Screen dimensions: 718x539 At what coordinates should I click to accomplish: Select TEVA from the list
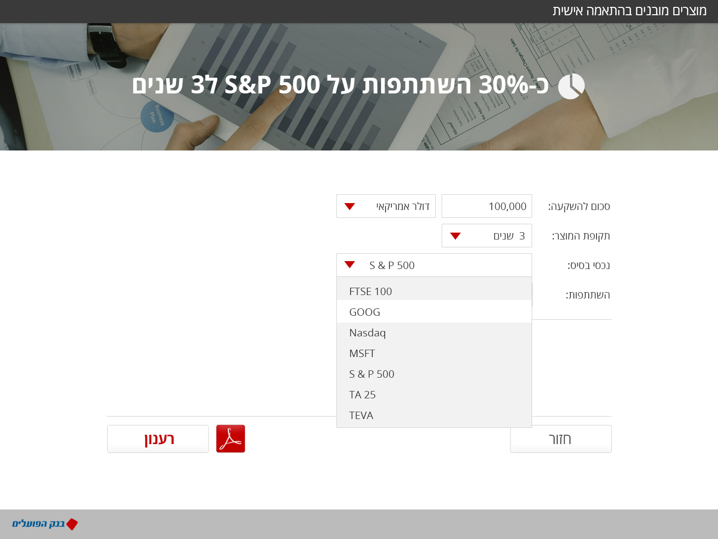434,415
